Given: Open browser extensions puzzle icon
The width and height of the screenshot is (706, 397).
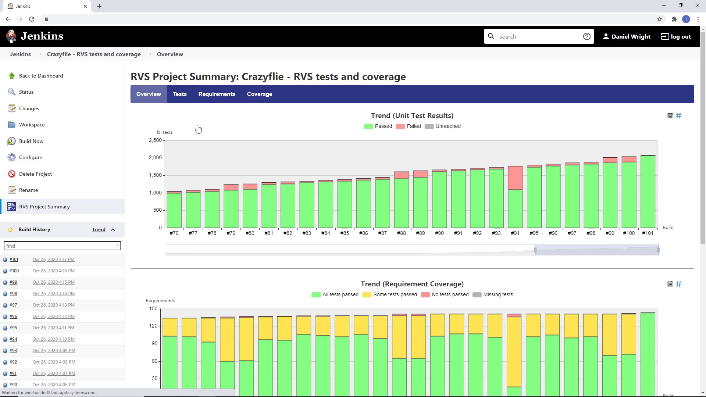Looking at the screenshot, I should click(674, 19).
